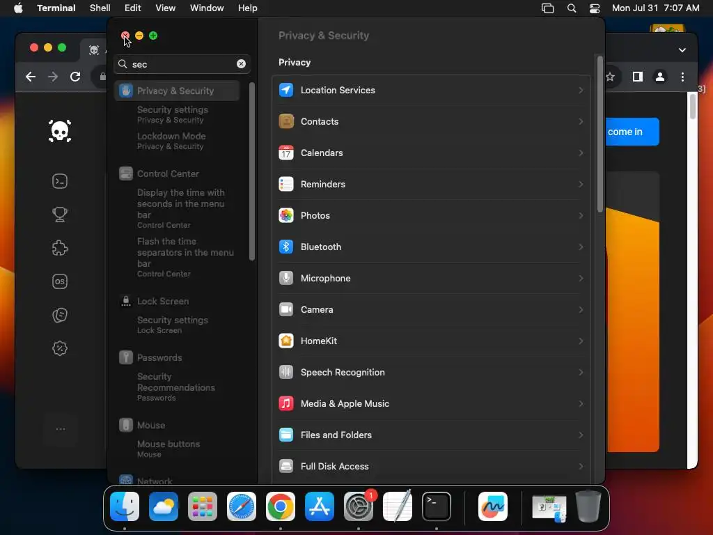Expand Camera row chevron

click(581, 310)
